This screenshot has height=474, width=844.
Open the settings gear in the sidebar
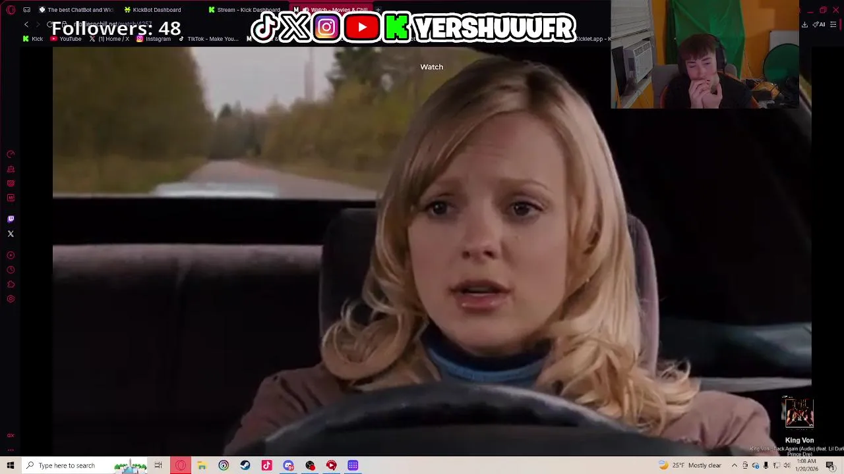pyautogui.click(x=11, y=299)
